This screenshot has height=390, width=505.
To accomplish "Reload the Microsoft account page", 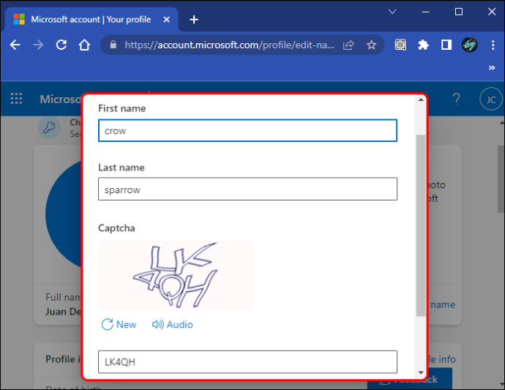I will pos(61,45).
